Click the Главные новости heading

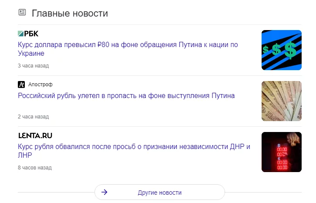[70, 13]
